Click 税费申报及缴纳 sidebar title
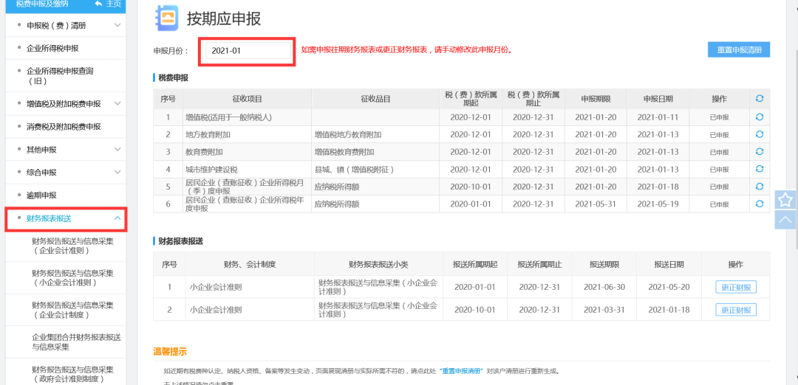 [41, 4]
